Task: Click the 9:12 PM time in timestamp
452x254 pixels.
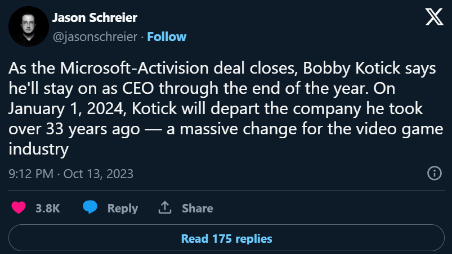Action: [31, 174]
